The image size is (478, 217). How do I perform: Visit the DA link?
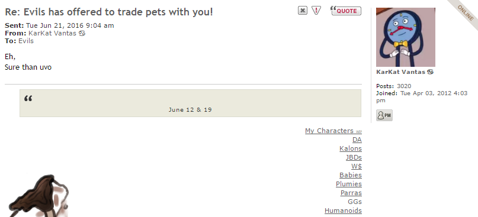357,140
